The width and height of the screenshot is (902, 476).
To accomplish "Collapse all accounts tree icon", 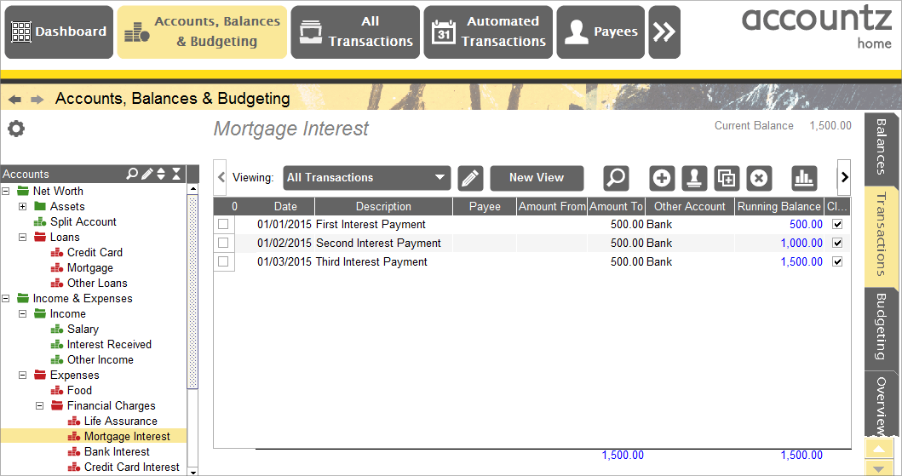I will coord(176,174).
